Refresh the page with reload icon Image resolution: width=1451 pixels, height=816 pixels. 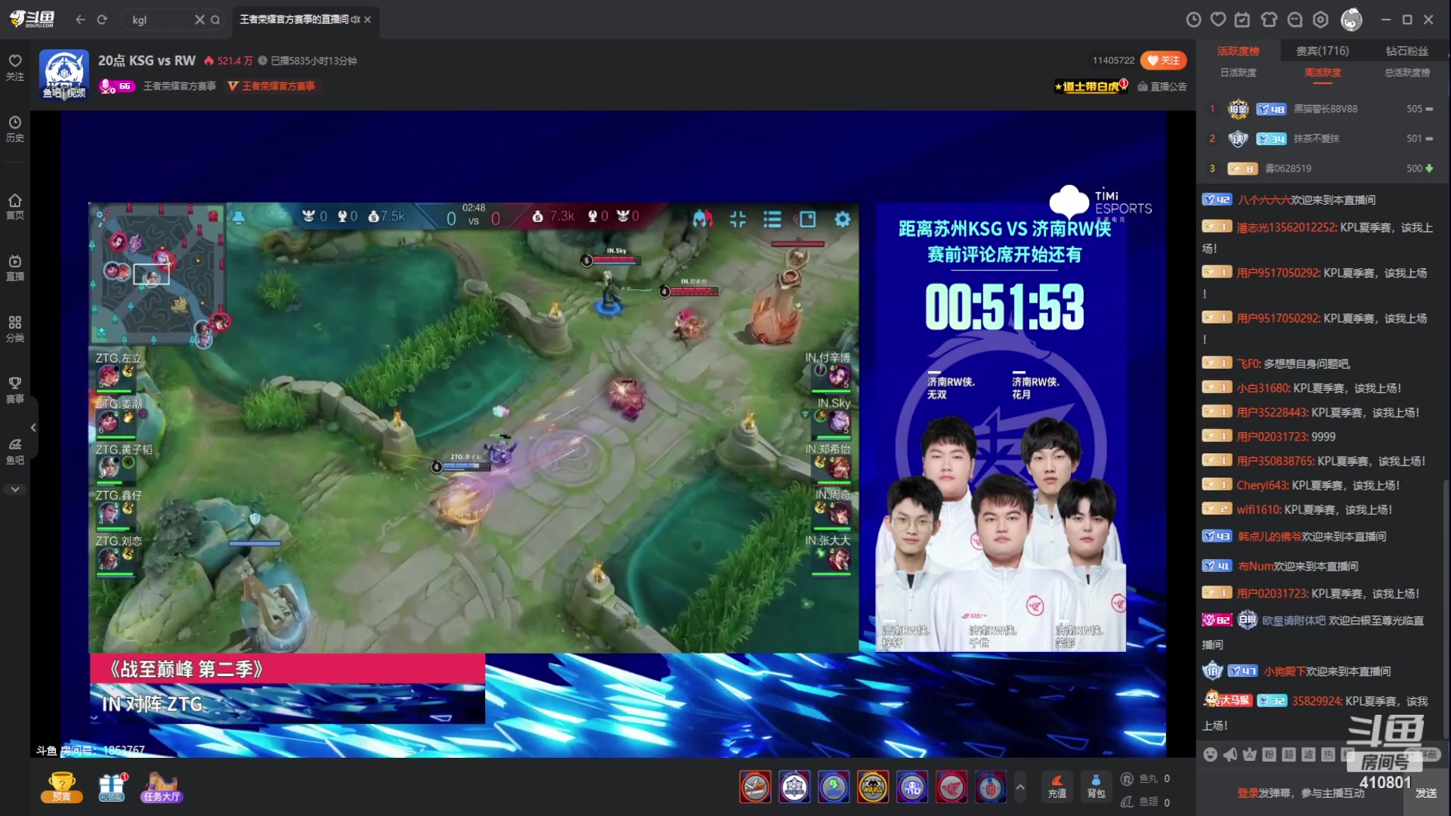(102, 20)
